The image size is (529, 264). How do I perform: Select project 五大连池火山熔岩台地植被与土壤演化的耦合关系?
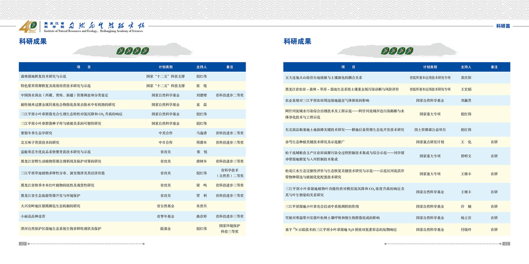tap(324, 78)
